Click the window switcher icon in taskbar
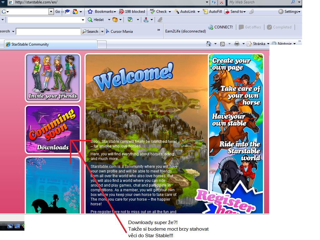 click(x=10, y=226)
